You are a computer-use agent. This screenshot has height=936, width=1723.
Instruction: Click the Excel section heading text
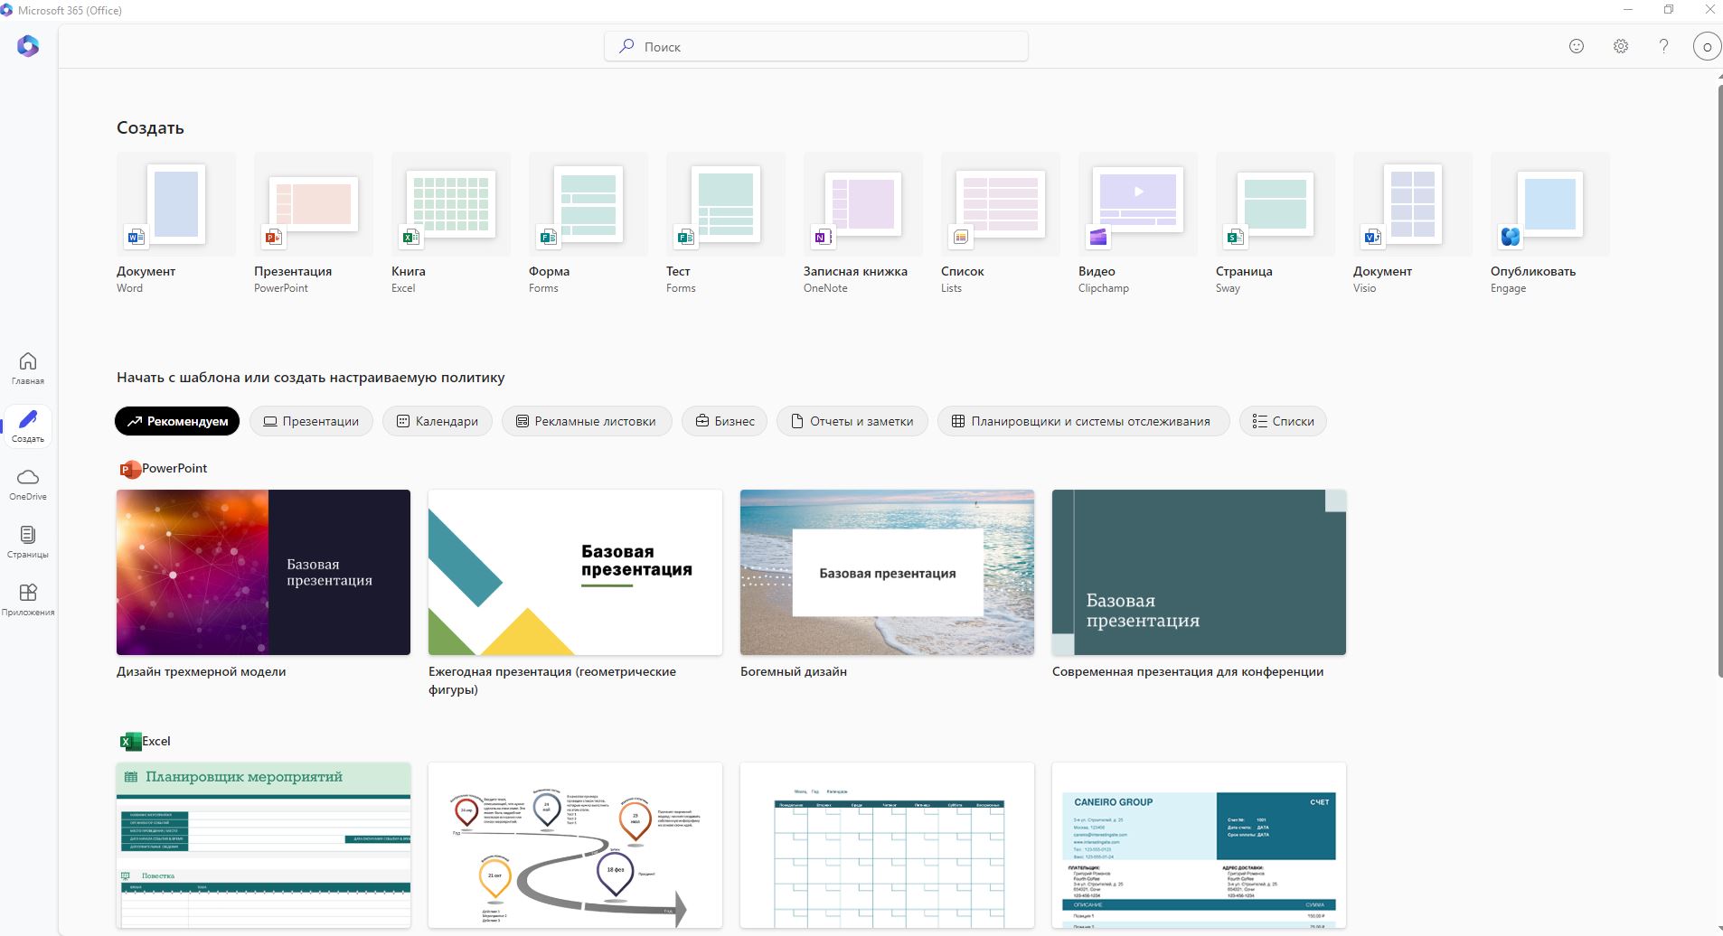click(156, 741)
